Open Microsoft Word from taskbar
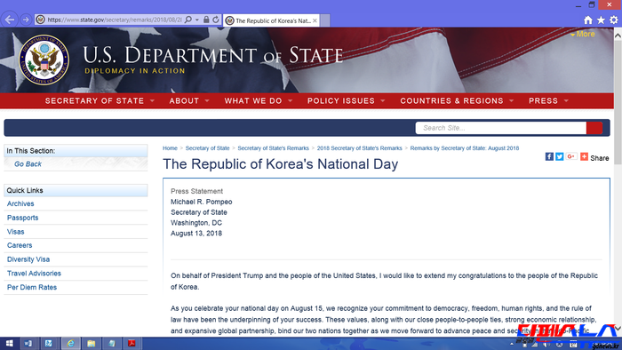The height and width of the screenshot is (350, 622). pyautogui.click(x=28, y=343)
